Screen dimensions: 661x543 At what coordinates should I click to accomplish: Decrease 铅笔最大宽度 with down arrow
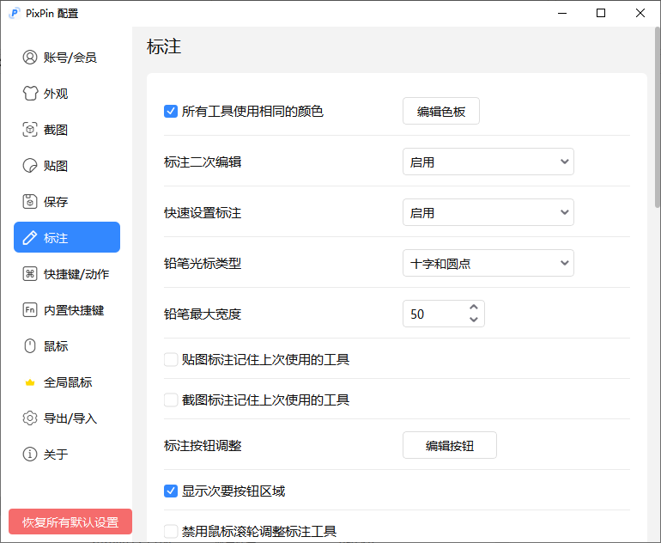[x=474, y=320]
